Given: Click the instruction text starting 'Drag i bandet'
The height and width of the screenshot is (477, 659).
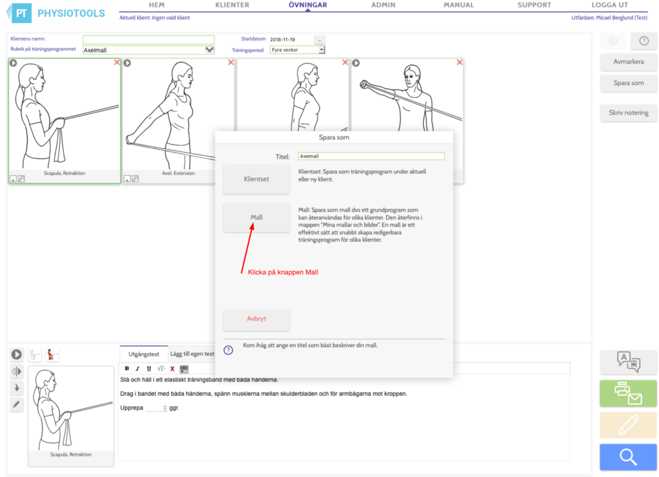Looking at the screenshot, I should [x=263, y=394].
